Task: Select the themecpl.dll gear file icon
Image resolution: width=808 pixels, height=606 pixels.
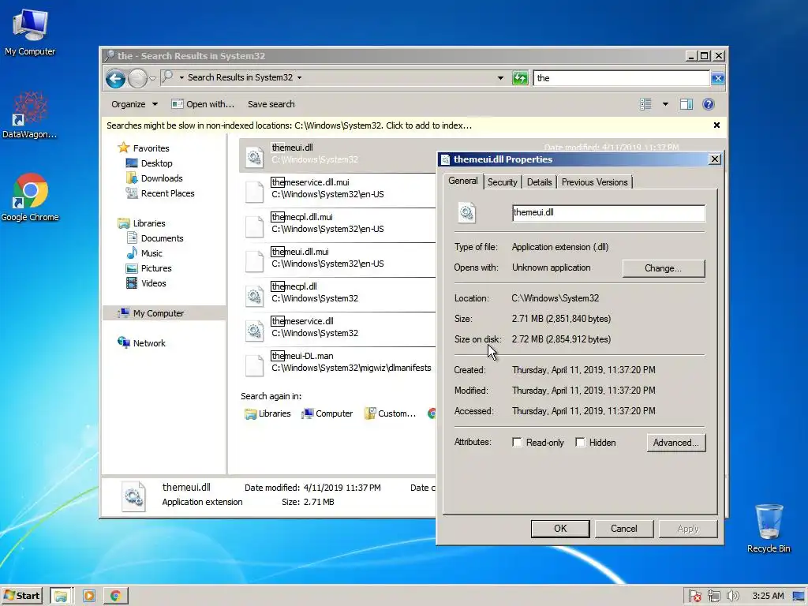Action: (255, 296)
